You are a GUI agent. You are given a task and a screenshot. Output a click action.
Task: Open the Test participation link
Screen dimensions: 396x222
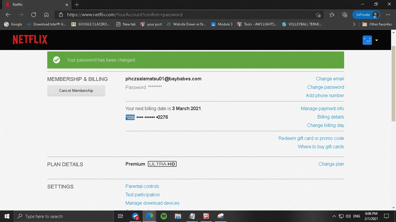tap(143, 195)
